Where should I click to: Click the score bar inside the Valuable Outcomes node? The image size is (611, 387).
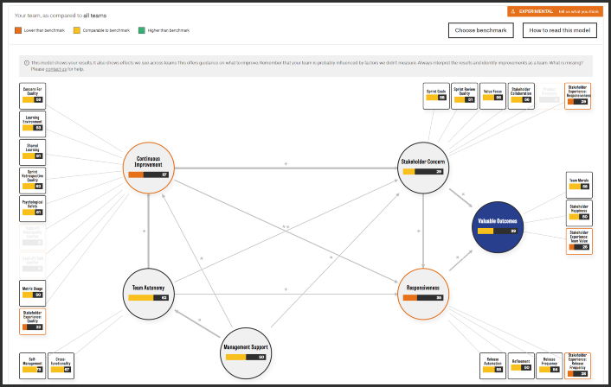(x=498, y=231)
